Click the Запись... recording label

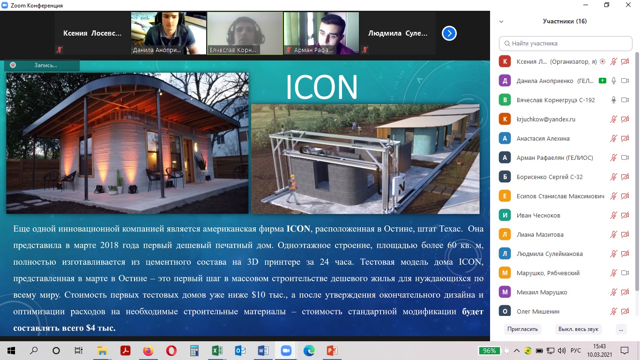[x=46, y=65]
